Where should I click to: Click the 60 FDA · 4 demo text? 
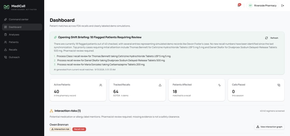pyautogui.click(x=121, y=96)
